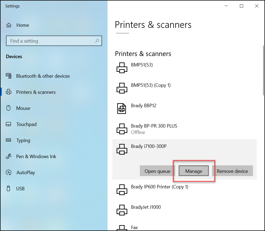Focus the Find a setting field

(54, 41)
